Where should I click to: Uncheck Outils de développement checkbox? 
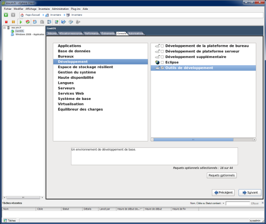[x=162, y=68]
